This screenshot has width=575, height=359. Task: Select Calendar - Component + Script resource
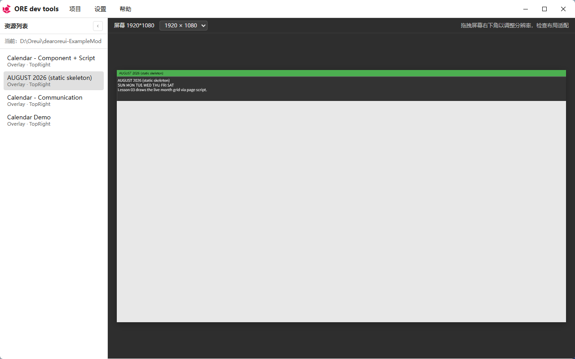(53, 61)
